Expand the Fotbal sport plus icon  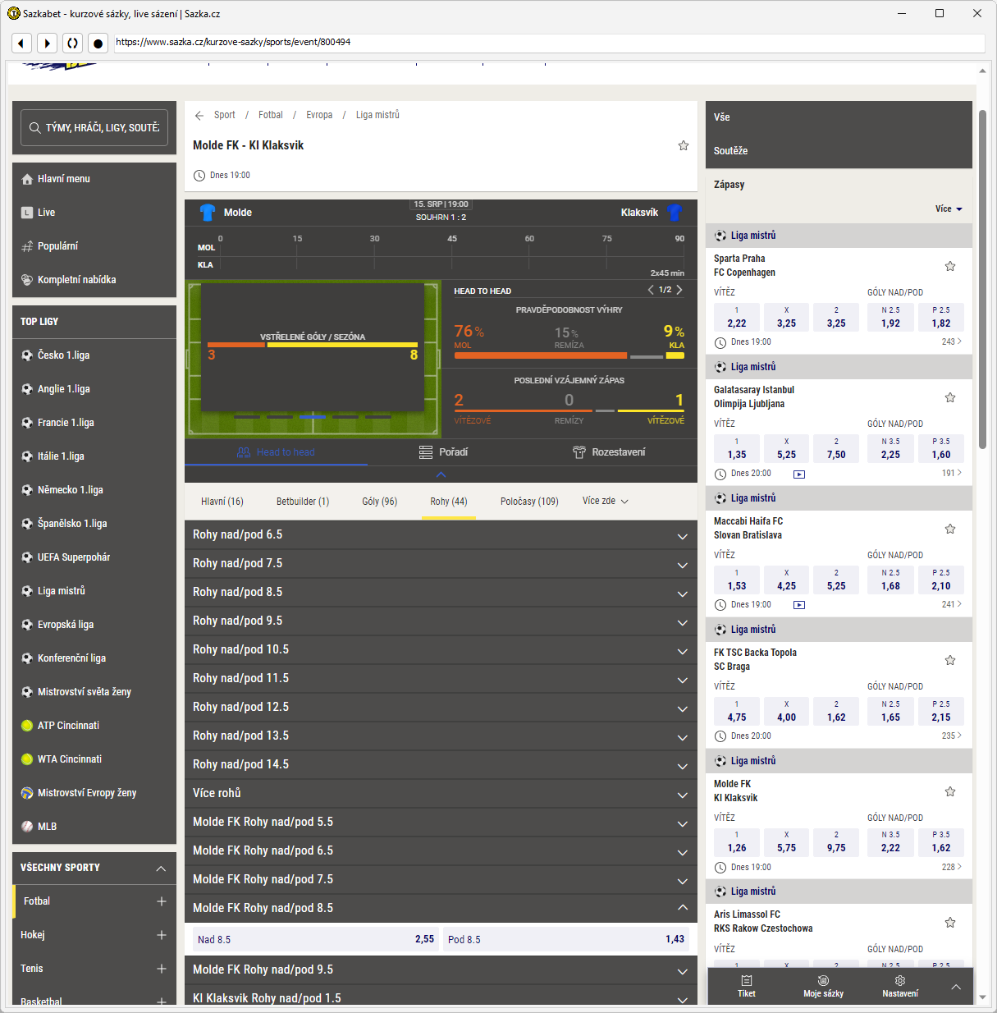[162, 901]
